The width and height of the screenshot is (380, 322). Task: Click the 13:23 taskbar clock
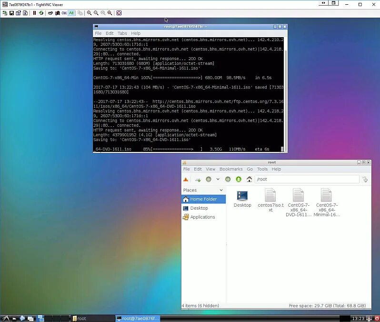358,318
